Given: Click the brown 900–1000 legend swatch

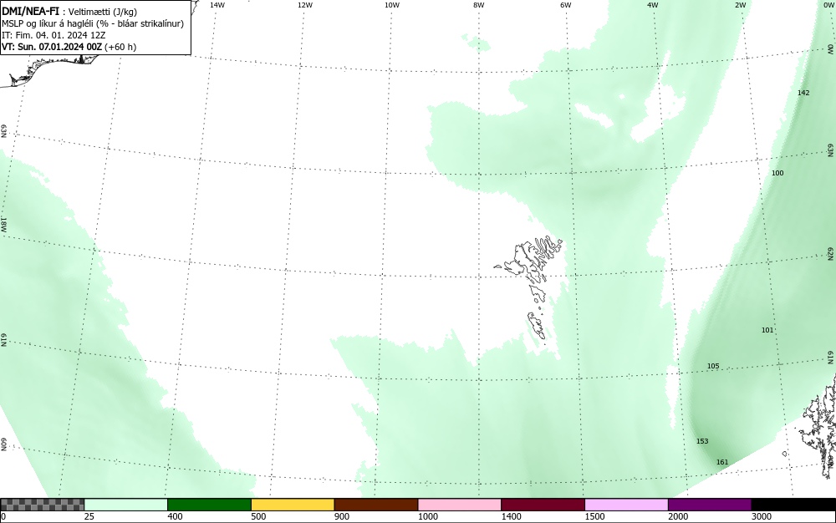Looking at the screenshot, I should [376, 505].
